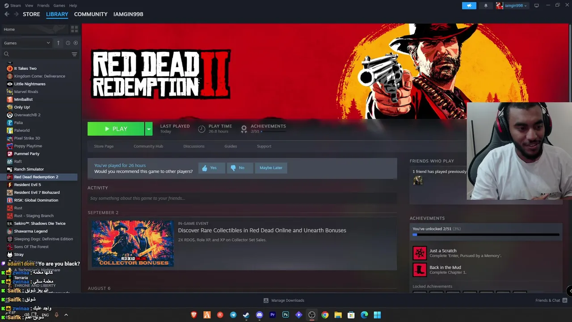Select Home in the library sidebar
Viewport: 572px width, 322px height.
(x=35, y=29)
